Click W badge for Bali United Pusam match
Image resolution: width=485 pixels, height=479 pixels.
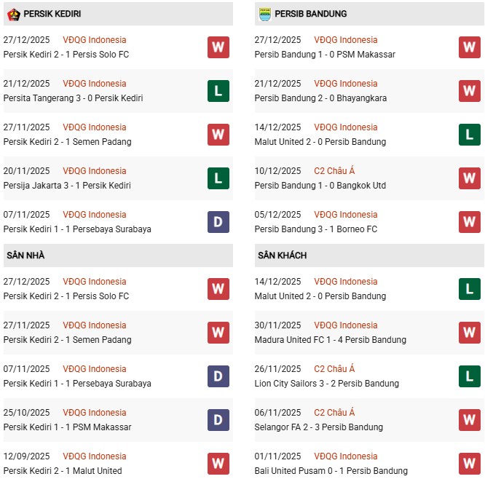click(470, 464)
